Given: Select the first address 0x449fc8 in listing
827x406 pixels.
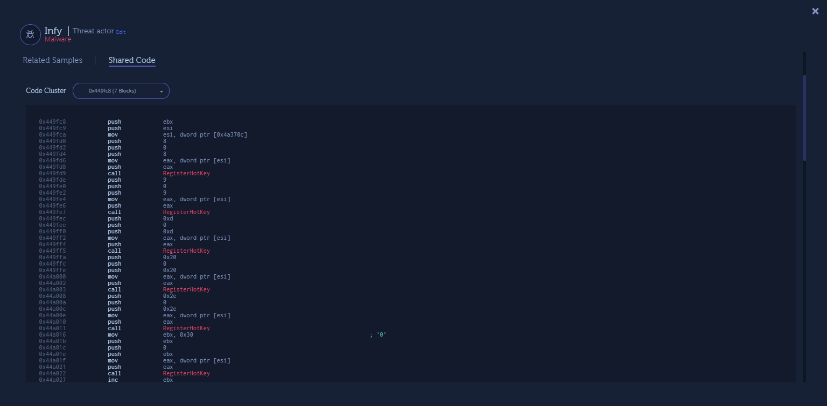Looking at the screenshot, I should click(52, 122).
